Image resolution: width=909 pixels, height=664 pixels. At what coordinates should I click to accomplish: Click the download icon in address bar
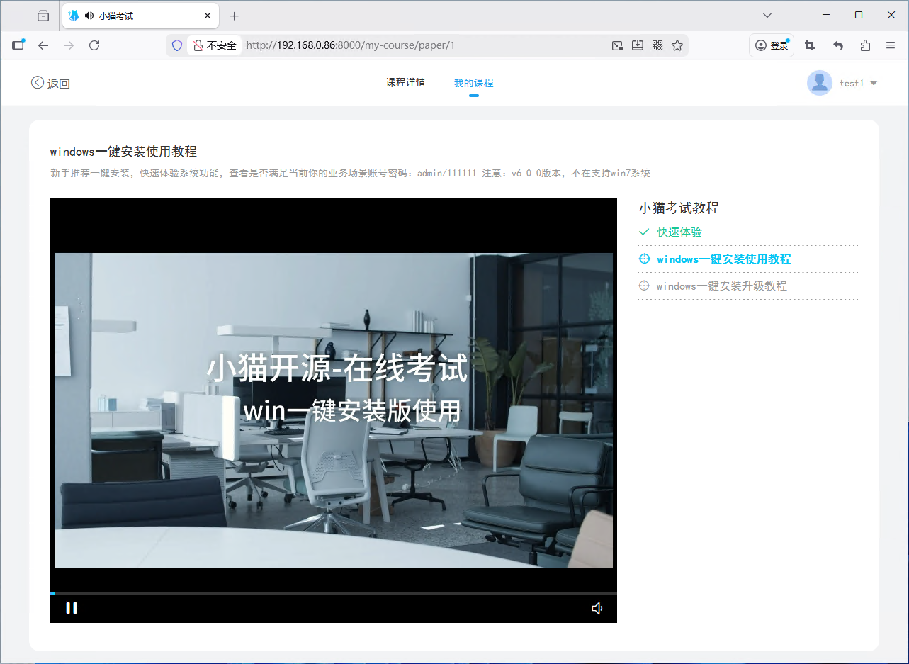click(638, 45)
